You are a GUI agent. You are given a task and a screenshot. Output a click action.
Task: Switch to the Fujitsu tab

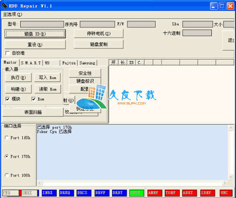click(x=69, y=63)
